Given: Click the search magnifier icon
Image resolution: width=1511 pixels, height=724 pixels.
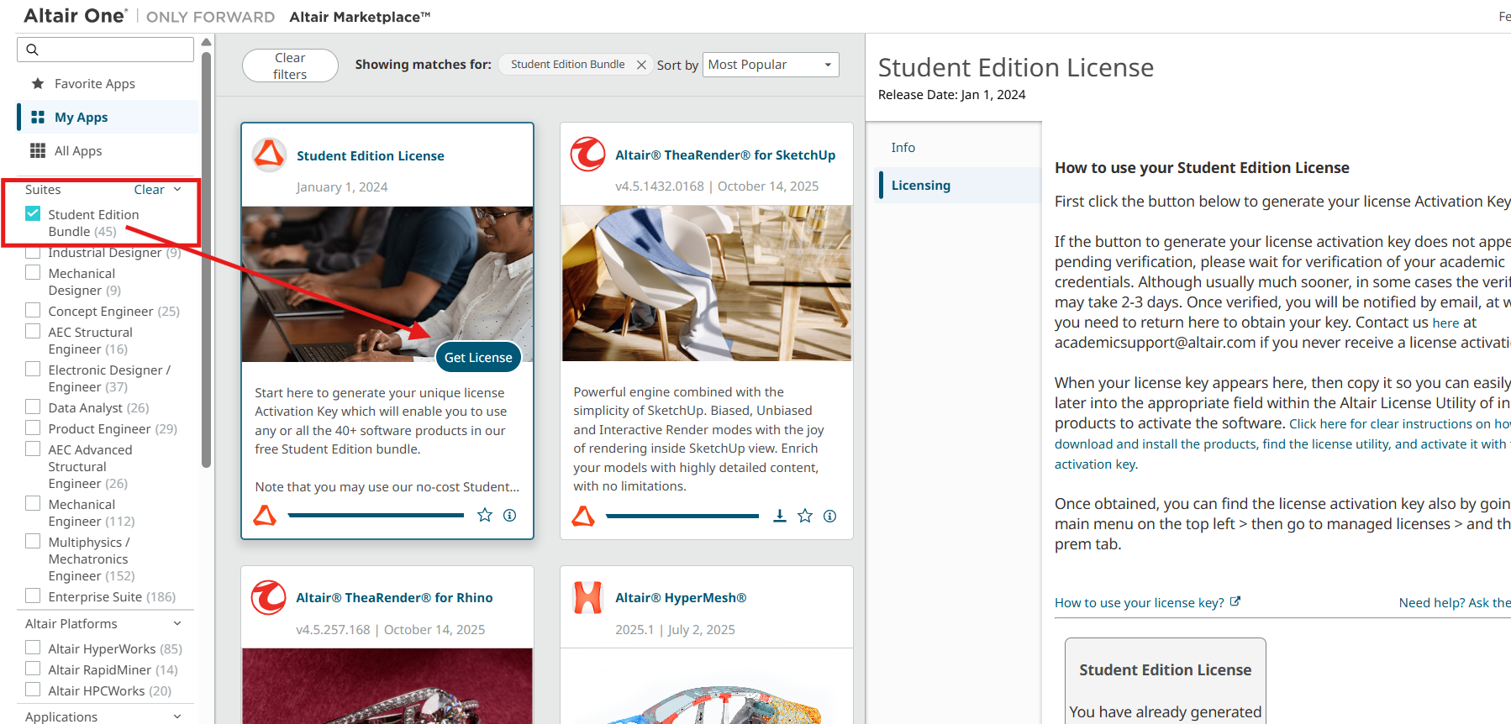Looking at the screenshot, I should [32, 50].
